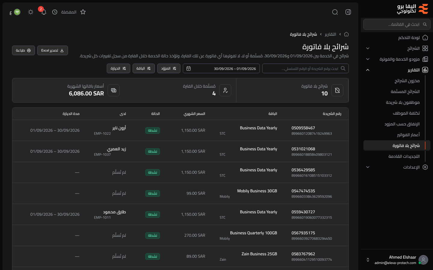Switch language using the ع button
The image size is (433, 270).
coord(15,12)
